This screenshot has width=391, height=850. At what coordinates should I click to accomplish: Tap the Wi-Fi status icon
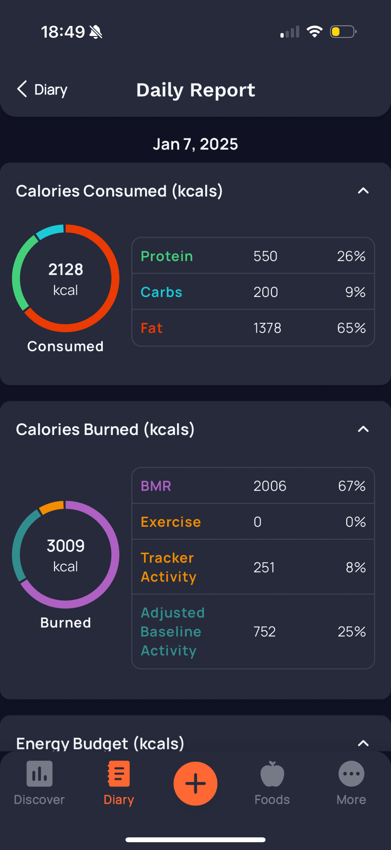(x=314, y=32)
